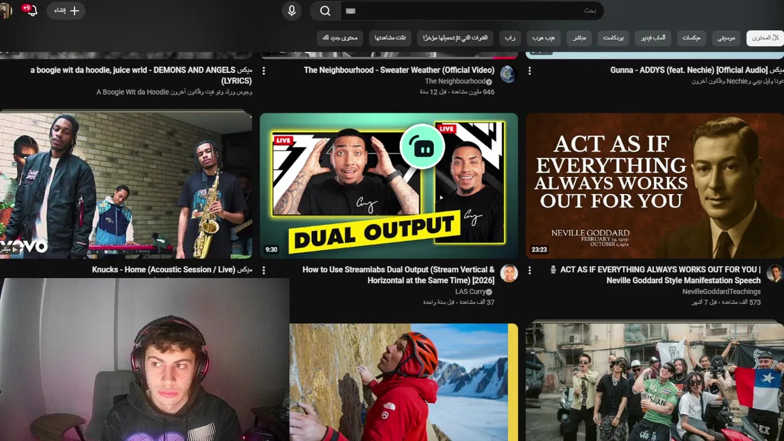784x441 pixels.
Task: Select the تمّت مشاهدتها filter chip
Action: click(x=391, y=38)
